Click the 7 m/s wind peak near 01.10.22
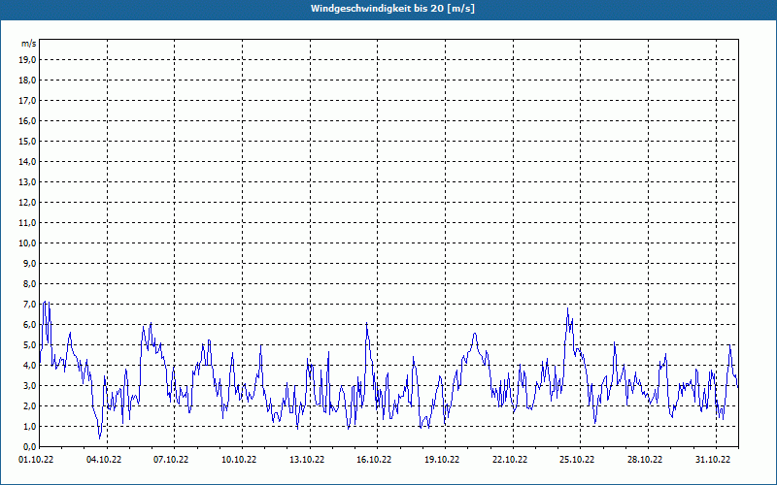This screenshot has width=777, height=485. [45, 303]
